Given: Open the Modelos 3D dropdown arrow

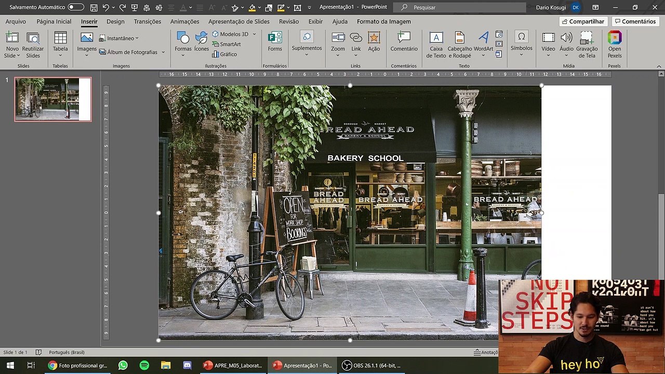Looking at the screenshot, I should coord(254,34).
